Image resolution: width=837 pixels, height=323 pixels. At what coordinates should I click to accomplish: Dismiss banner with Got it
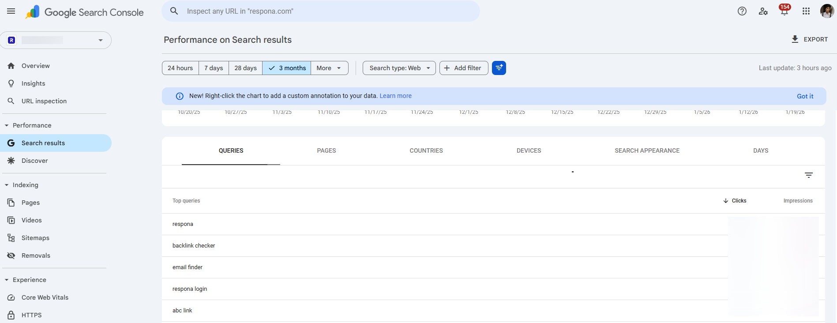point(805,96)
